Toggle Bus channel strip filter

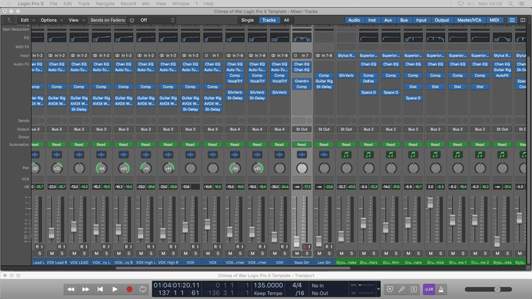coord(404,20)
